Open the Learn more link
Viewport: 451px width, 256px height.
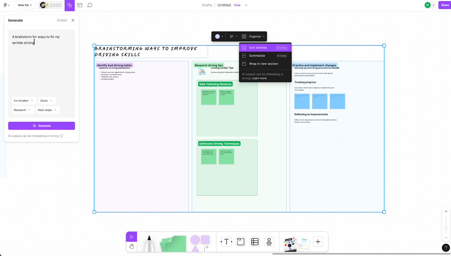[259, 78]
